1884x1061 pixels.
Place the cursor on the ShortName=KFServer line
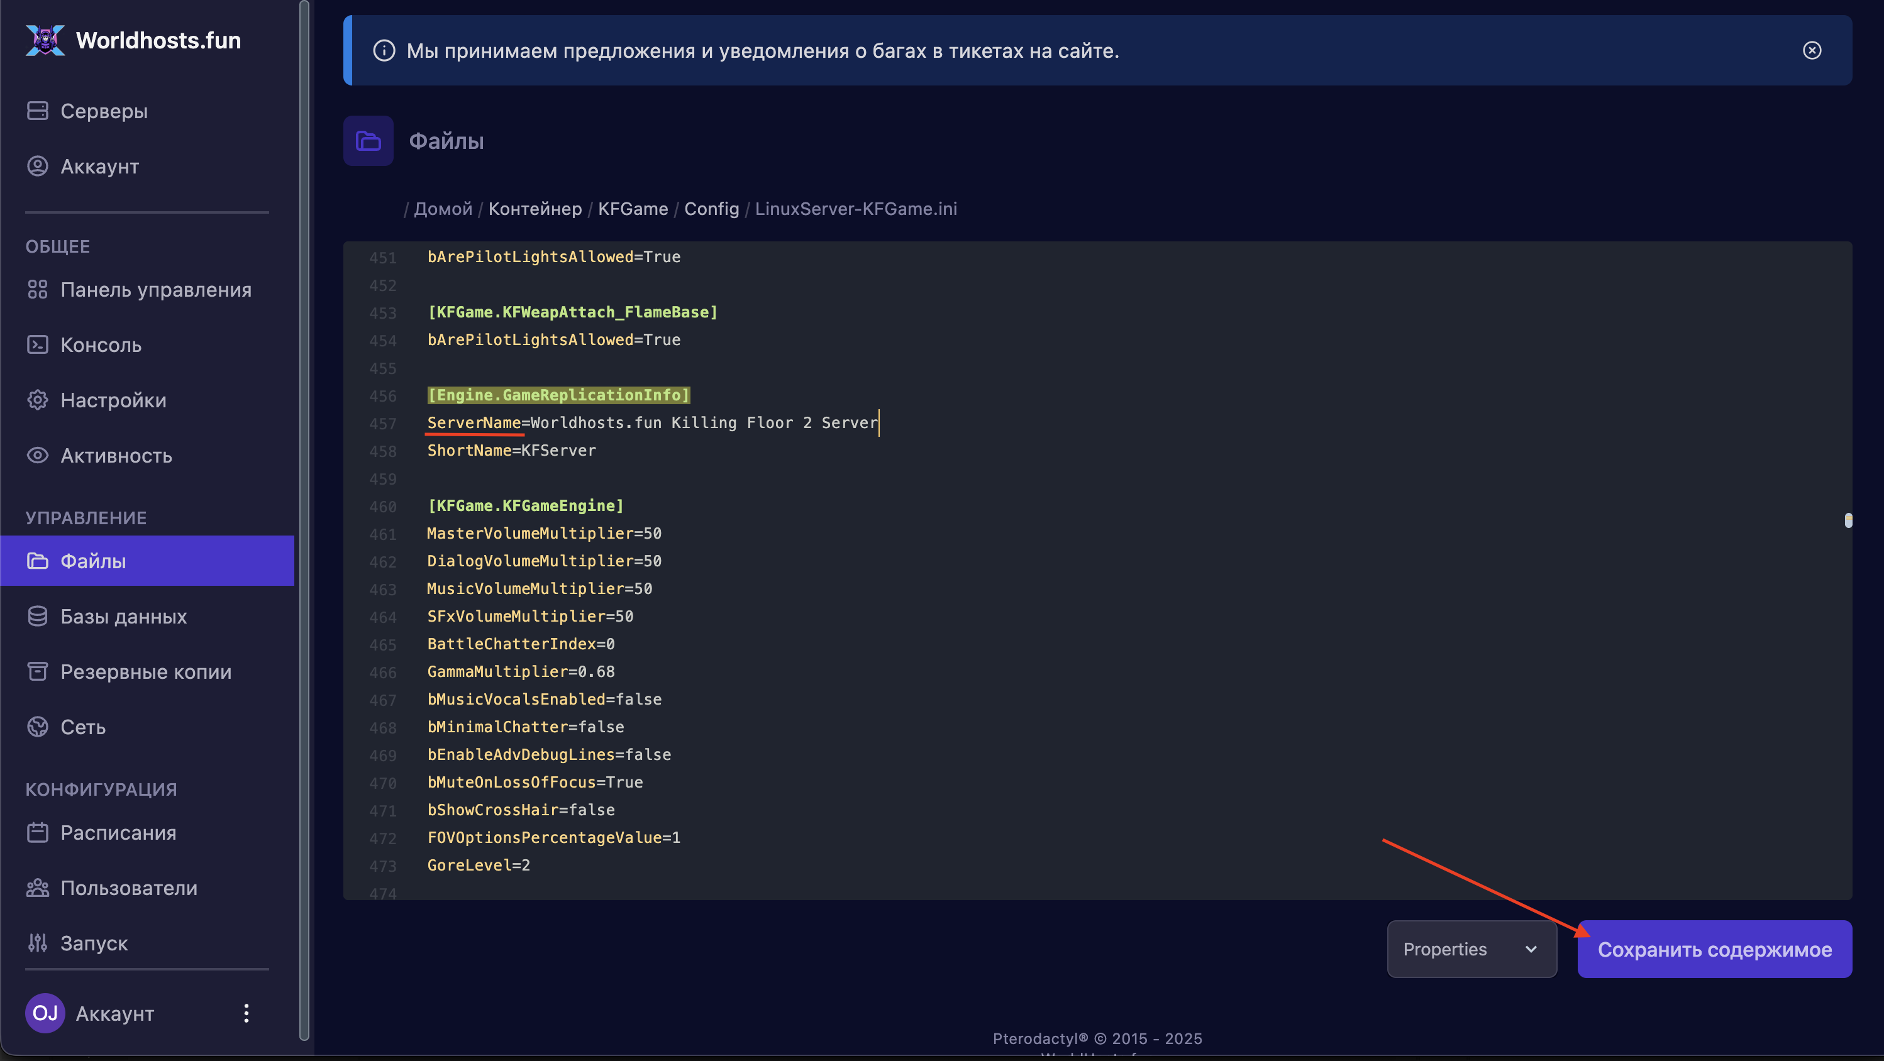(512, 451)
